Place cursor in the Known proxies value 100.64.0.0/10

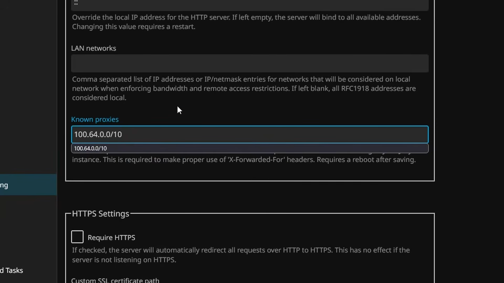click(249, 134)
